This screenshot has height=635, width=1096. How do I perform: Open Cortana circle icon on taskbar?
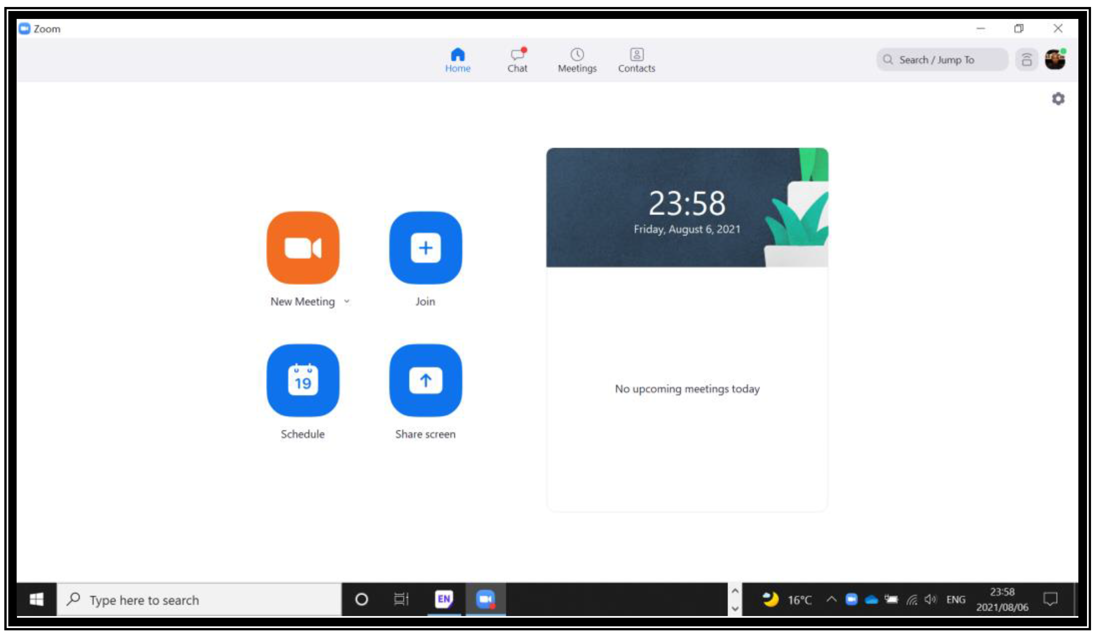click(361, 600)
